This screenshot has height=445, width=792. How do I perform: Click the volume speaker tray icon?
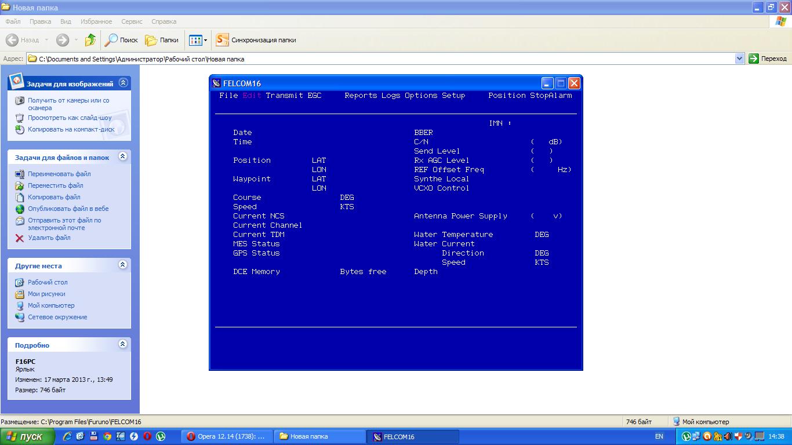(x=728, y=436)
